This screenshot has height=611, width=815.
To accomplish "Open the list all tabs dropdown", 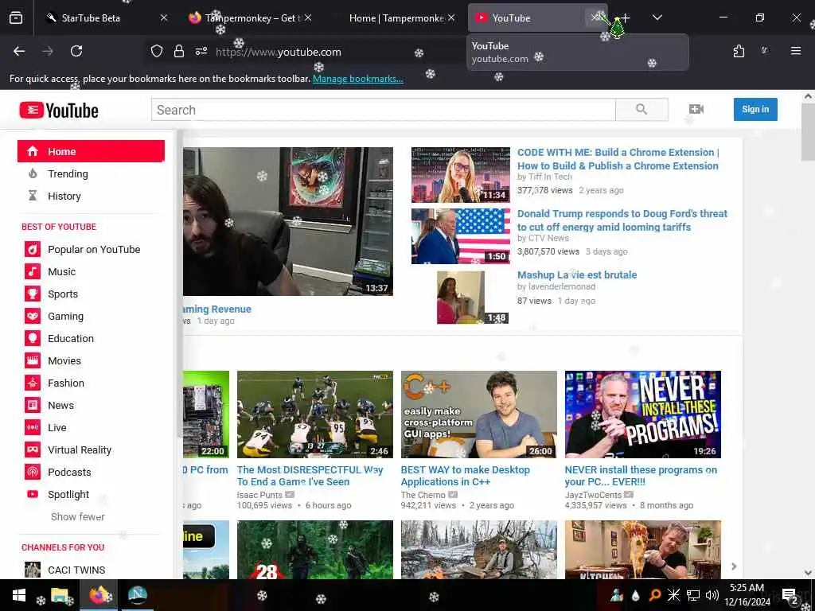I will click(x=657, y=18).
